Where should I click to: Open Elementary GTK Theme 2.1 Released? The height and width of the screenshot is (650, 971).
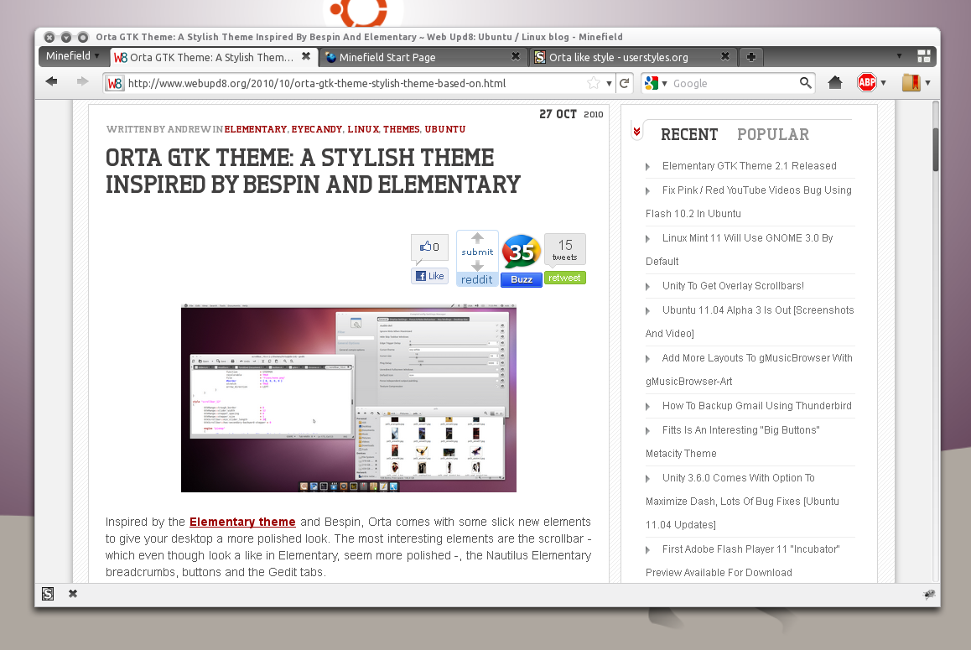tap(750, 166)
